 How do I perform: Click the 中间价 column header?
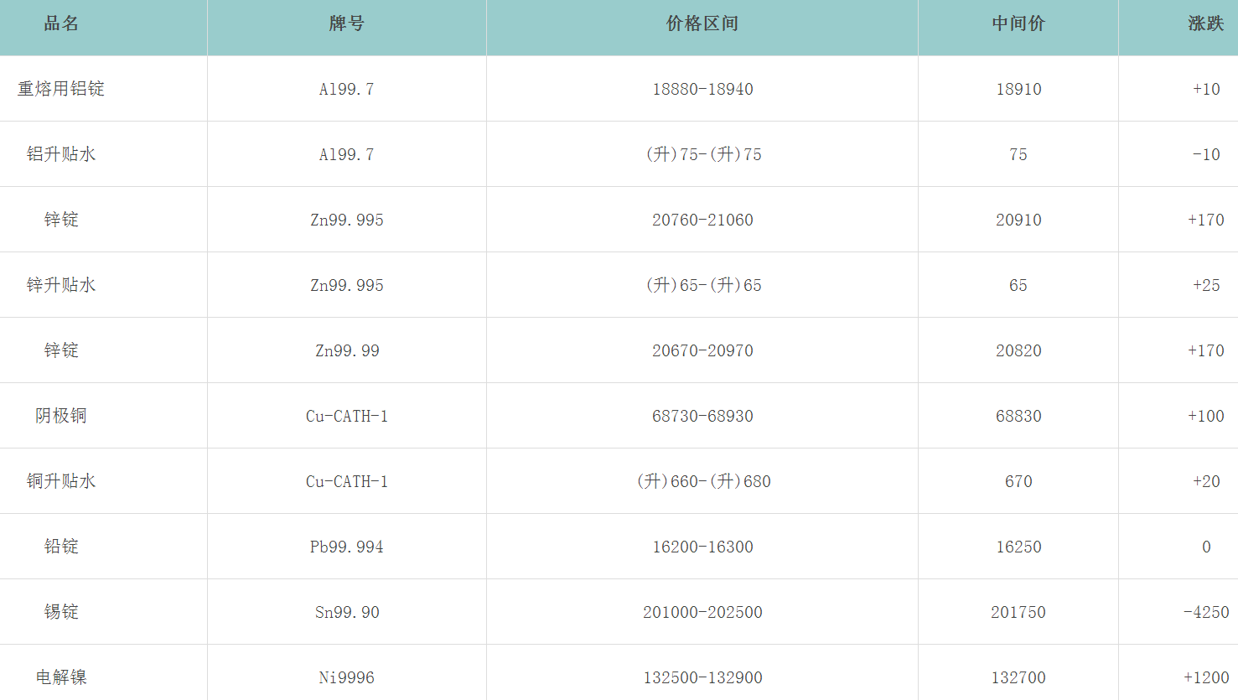(x=1018, y=23)
